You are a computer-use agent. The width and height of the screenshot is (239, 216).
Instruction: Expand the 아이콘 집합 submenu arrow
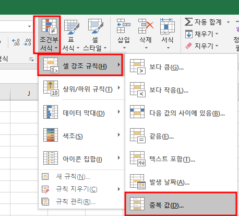pos(119,158)
